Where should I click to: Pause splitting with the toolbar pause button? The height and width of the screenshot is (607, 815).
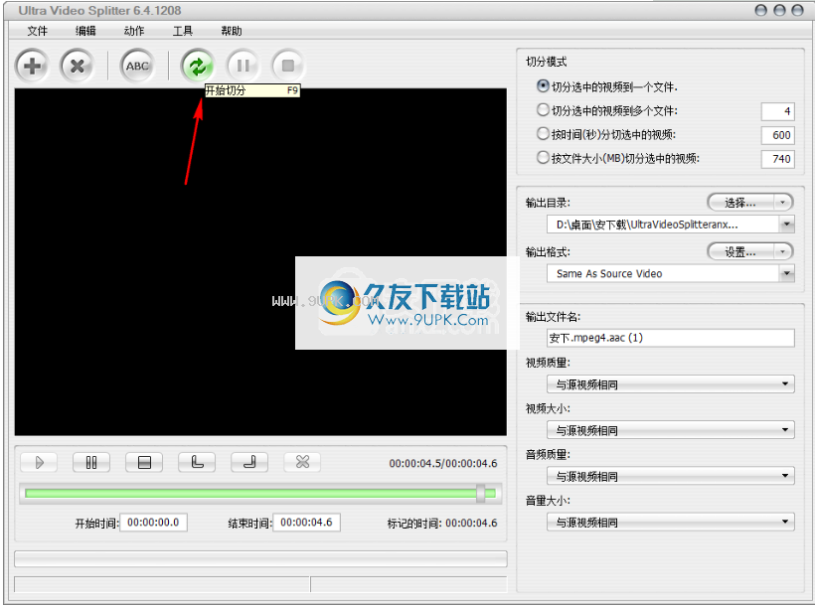pyautogui.click(x=243, y=66)
